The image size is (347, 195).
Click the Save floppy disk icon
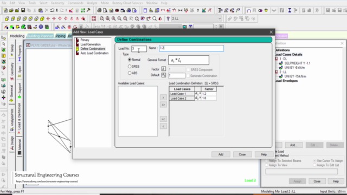[x=23, y=10]
